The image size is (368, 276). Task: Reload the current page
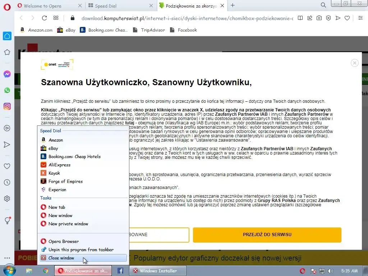(x=44, y=18)
